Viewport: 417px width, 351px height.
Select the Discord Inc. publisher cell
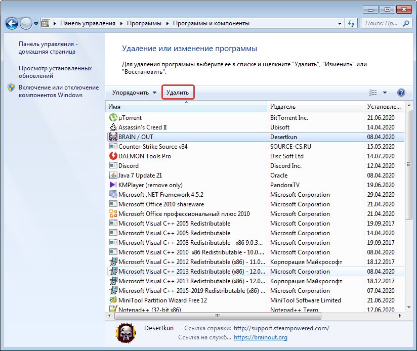[286, 166]
